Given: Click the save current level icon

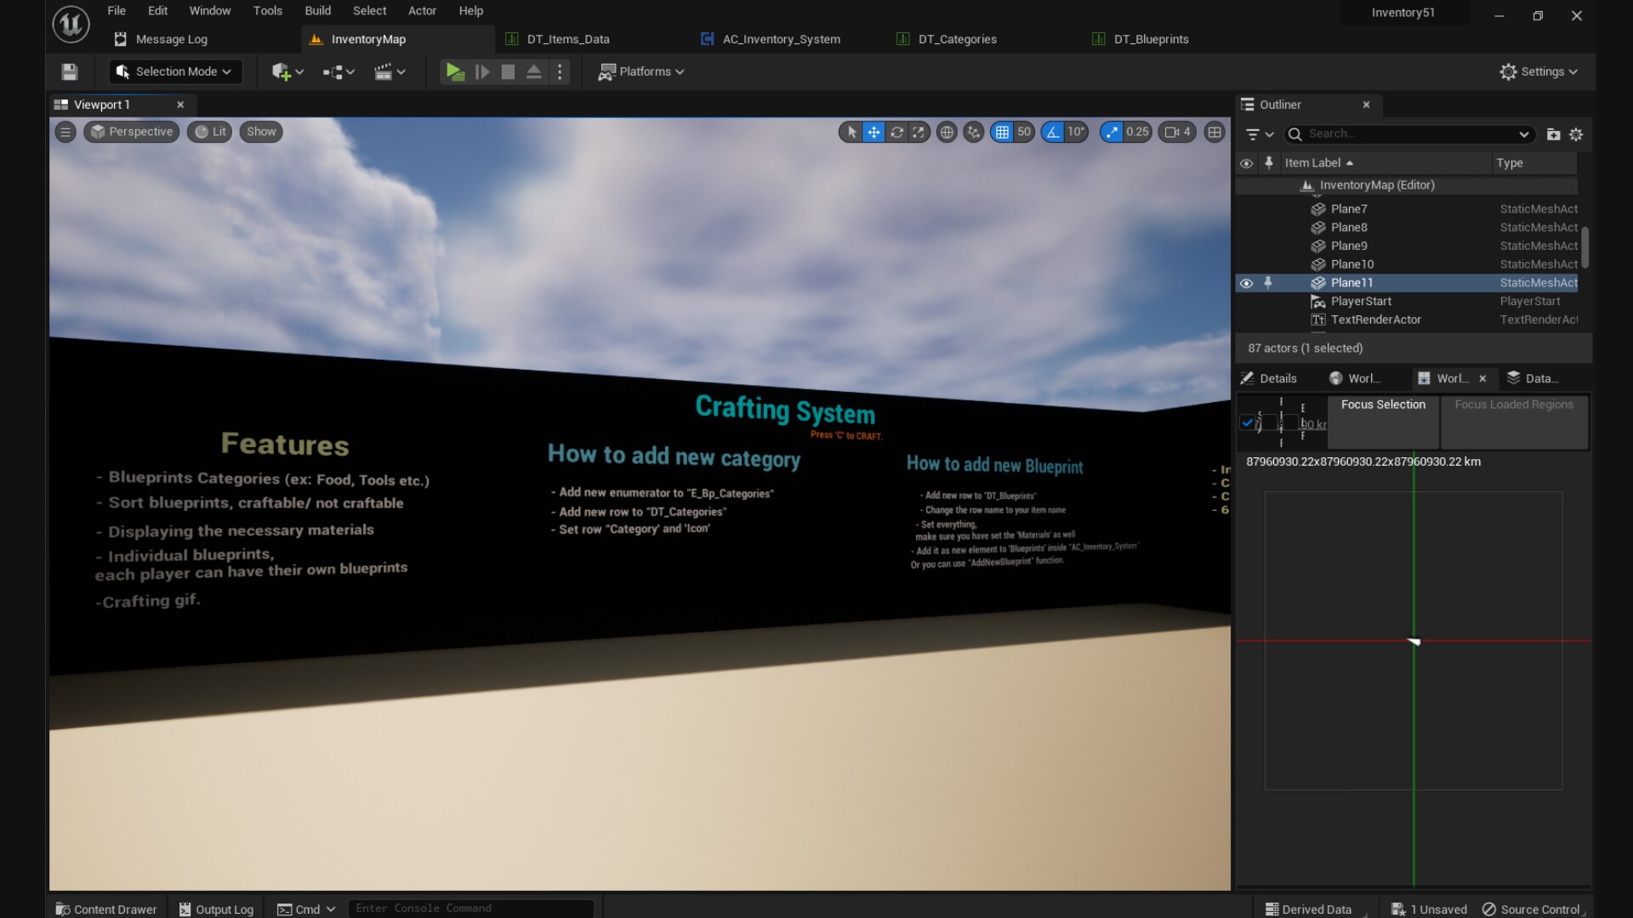Looking at the screenshot, I should [70, 72].
